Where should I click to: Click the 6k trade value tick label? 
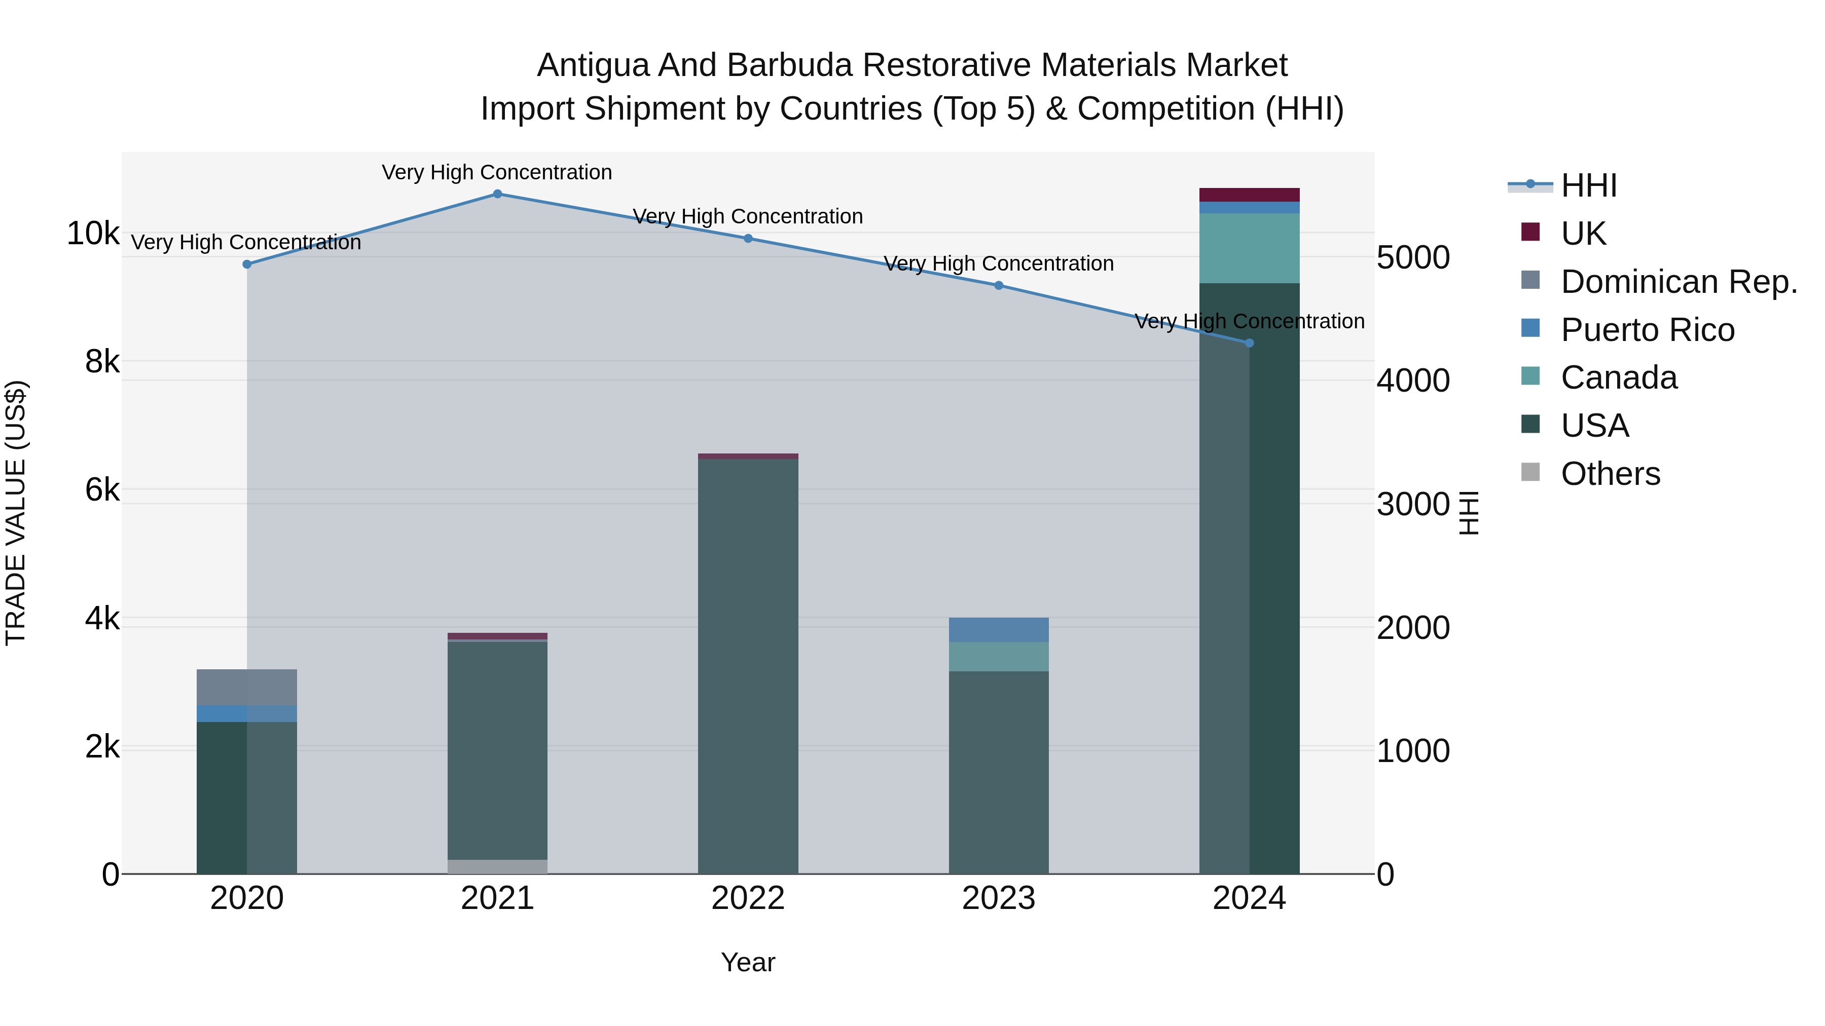(102, 490)
